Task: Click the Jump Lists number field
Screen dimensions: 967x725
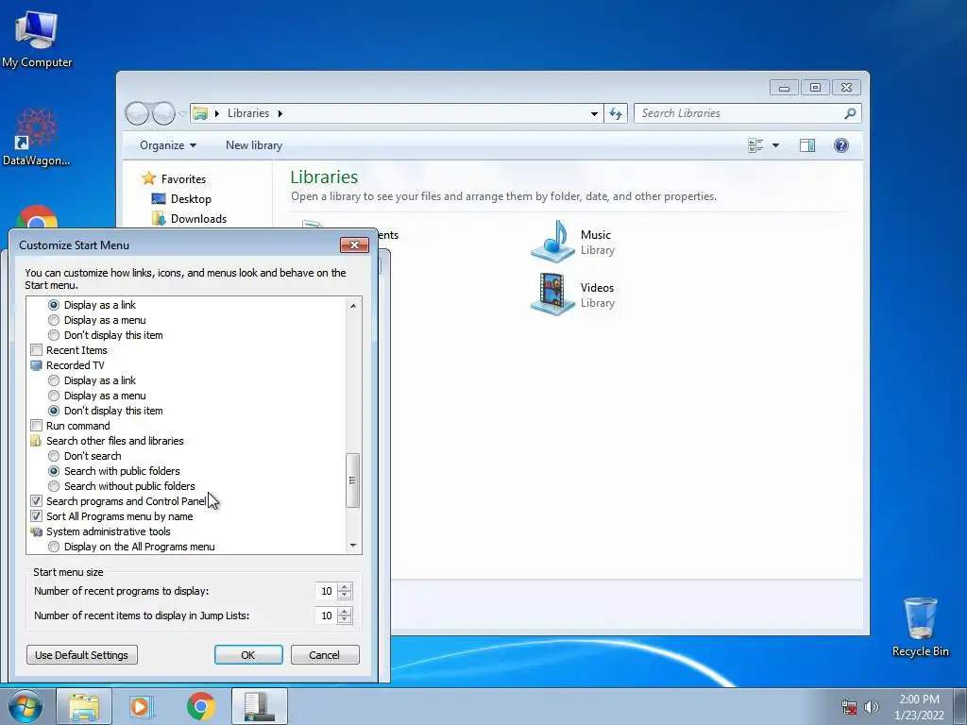Action: (326, 615)
